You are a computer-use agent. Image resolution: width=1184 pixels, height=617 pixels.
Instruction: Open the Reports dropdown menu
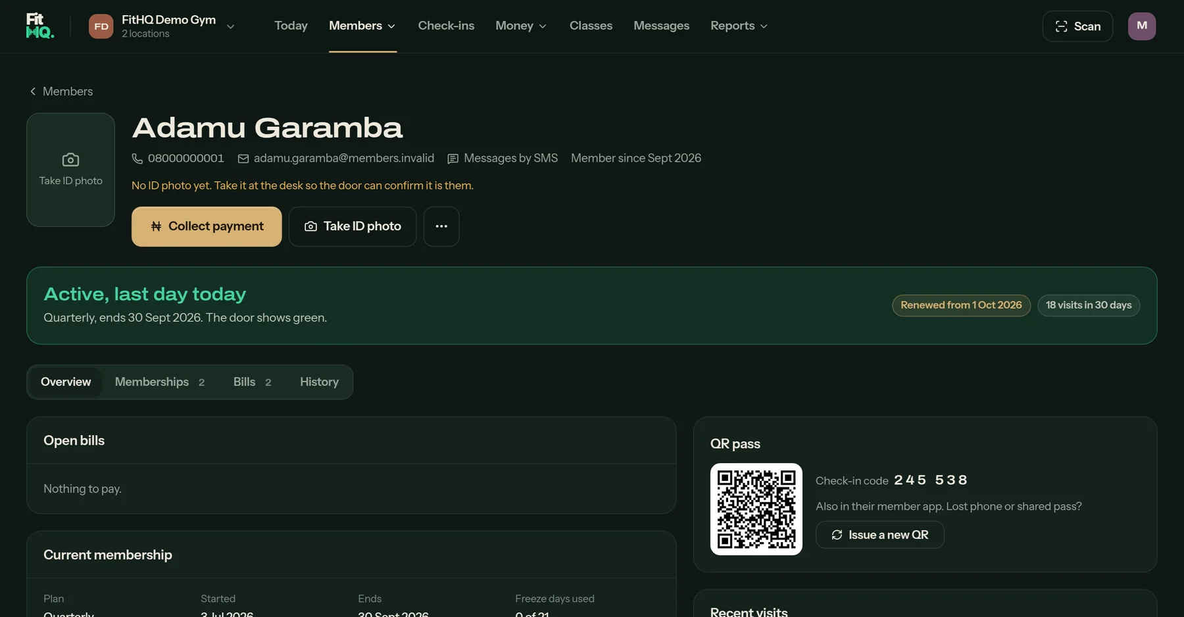click(739, 26)
